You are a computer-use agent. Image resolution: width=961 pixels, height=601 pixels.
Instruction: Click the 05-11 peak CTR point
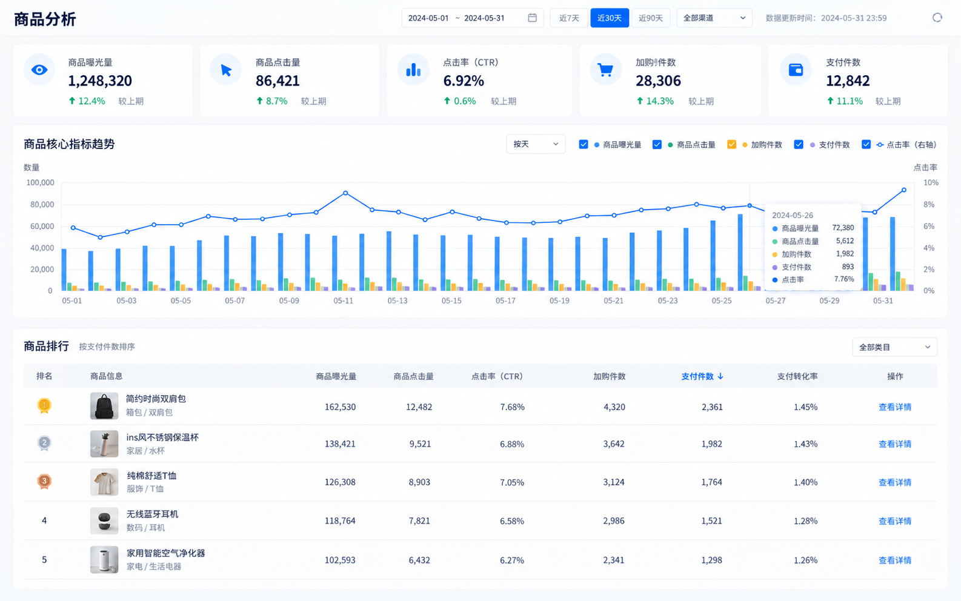click(345, 193)
